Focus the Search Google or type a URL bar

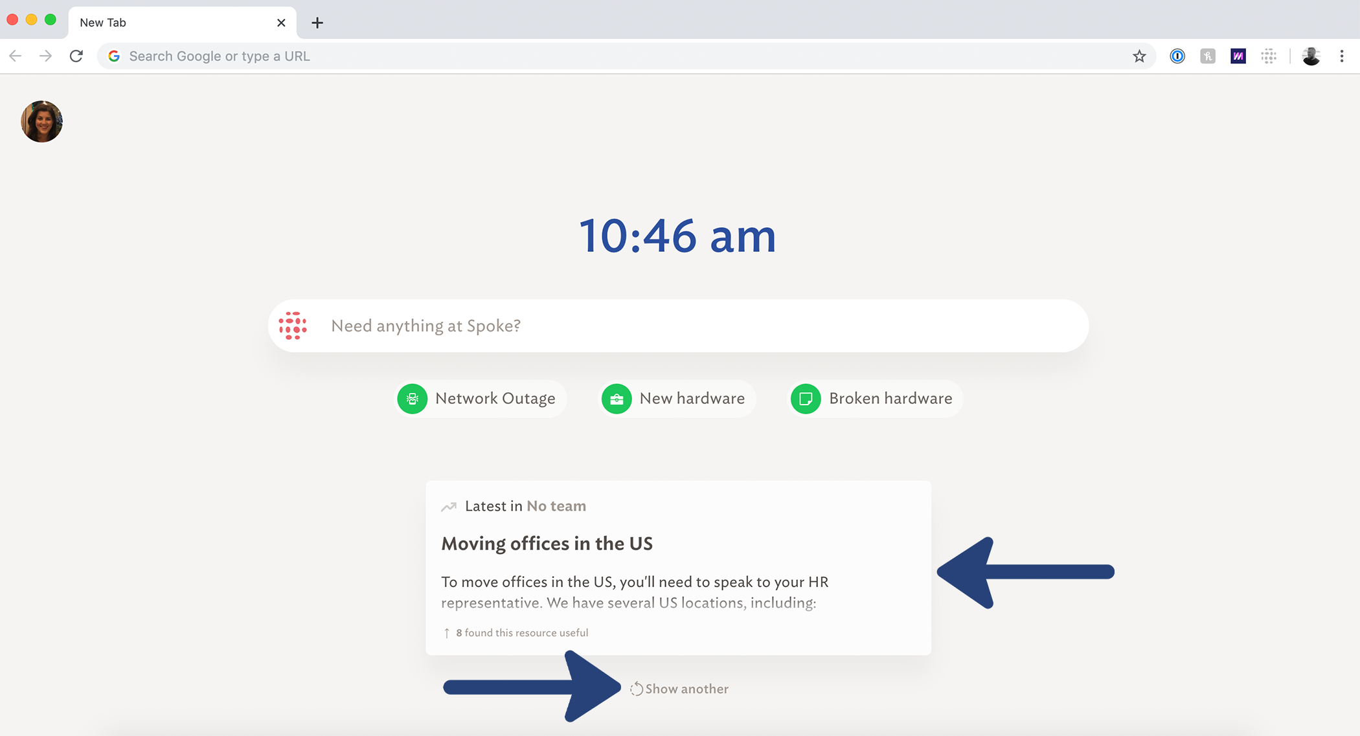[626, 56]
